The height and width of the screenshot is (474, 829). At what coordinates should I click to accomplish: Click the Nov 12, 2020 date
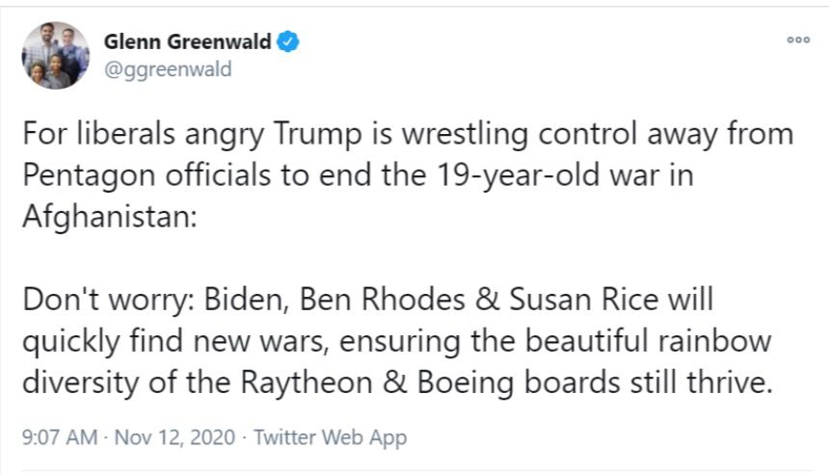click(x=174, y=437)
